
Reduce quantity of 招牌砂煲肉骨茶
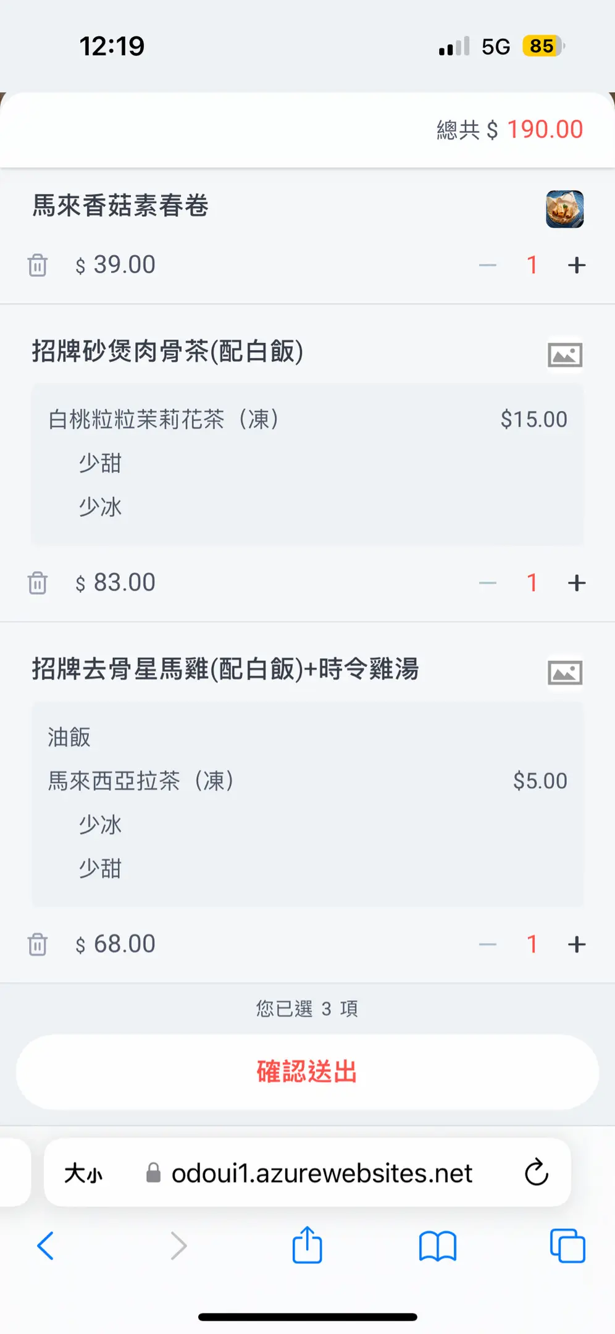point(487,582)
